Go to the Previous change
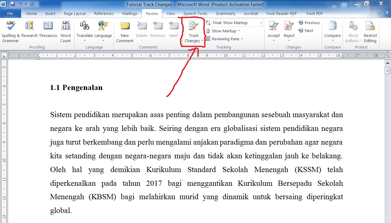 coord(309,23)
